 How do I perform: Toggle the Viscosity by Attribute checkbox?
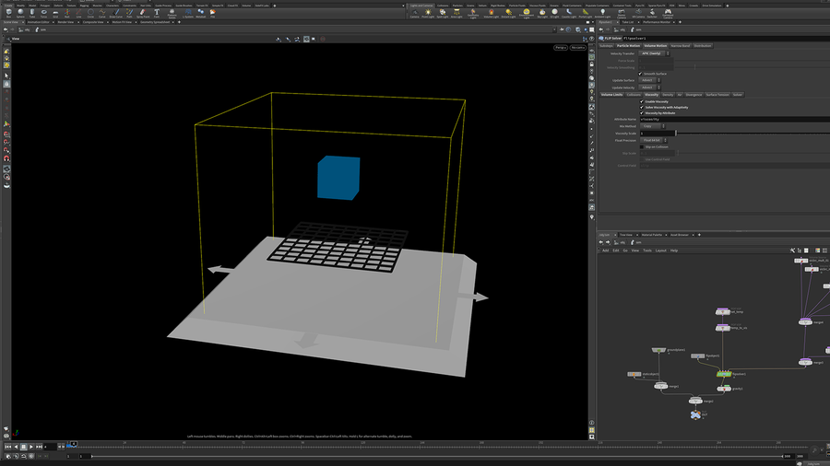(x=642, y=113)
